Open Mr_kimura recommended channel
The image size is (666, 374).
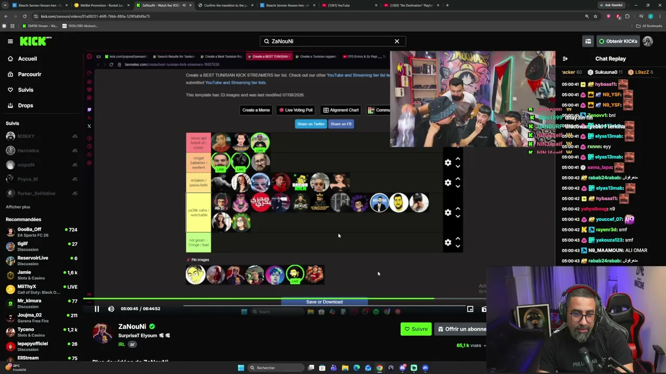42,303
